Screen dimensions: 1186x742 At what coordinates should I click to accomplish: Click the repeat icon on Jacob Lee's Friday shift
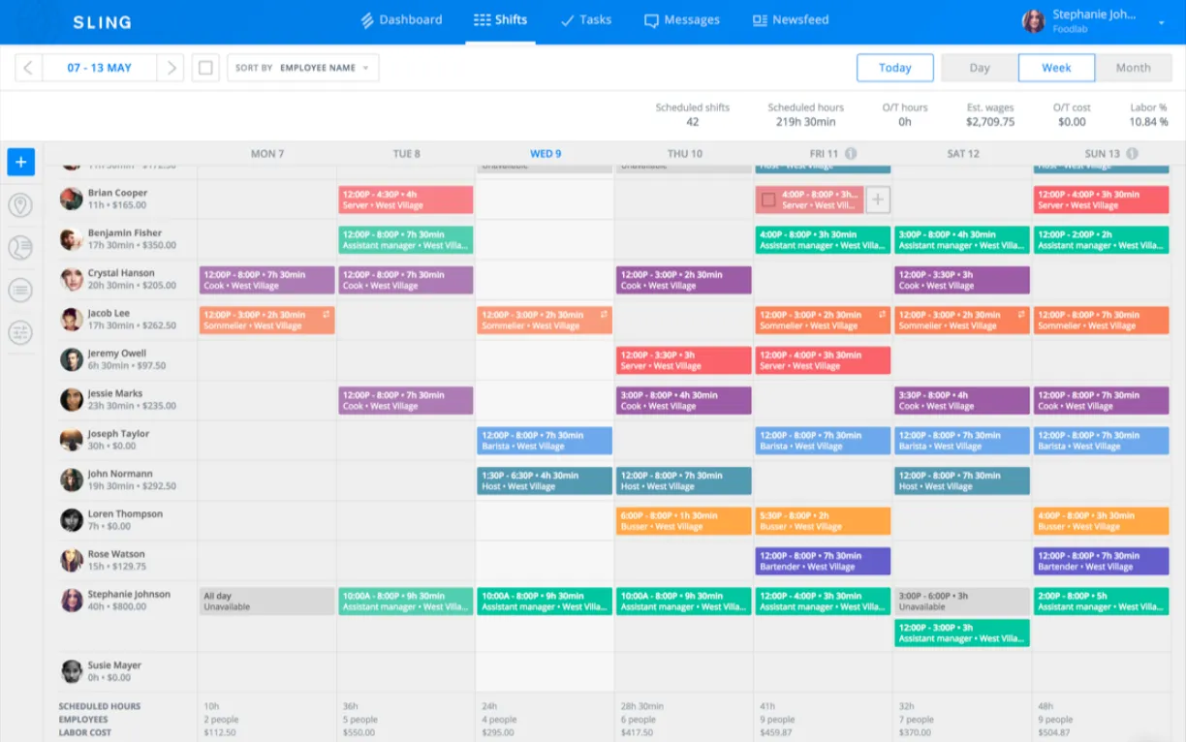(x=883, y=315)
